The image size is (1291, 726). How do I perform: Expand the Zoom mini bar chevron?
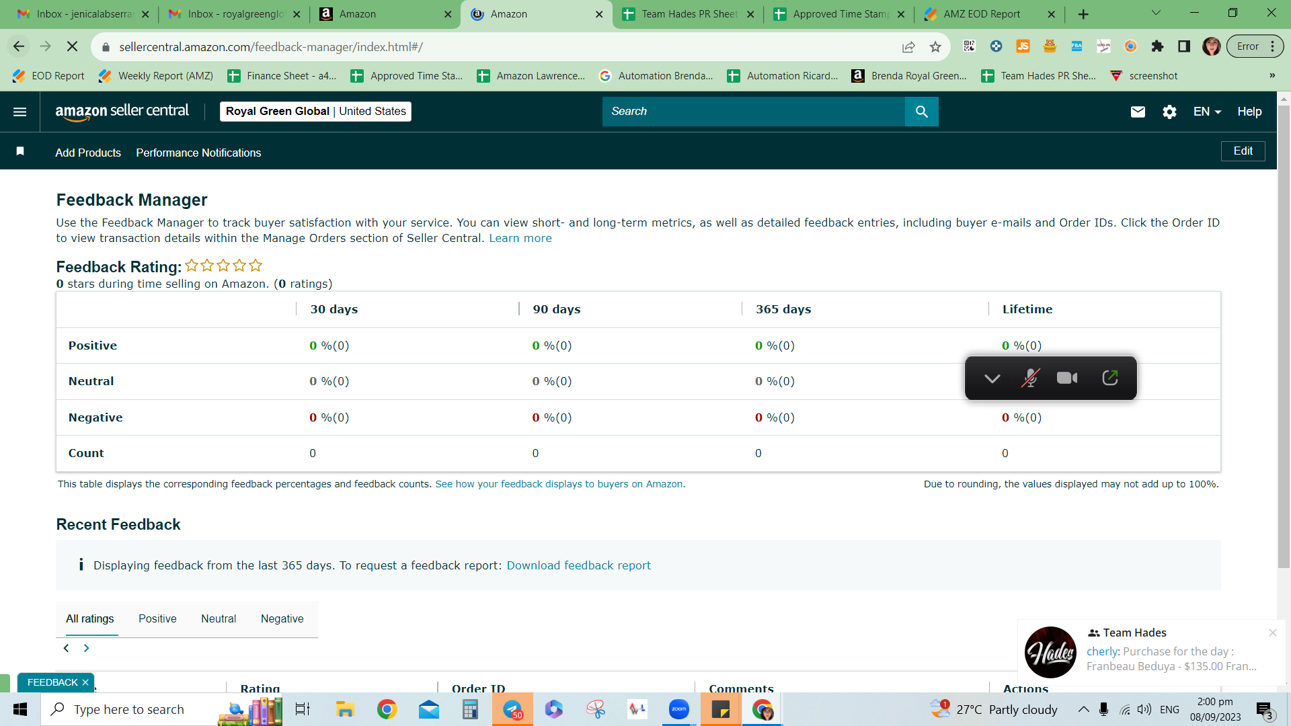pos(992,378)
